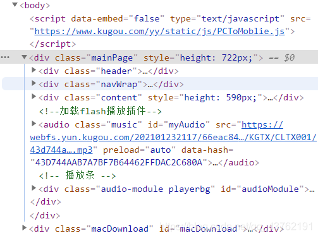This screenshot has width=318, height=238.
Task: Click the data-hash value 43D744AAB7A7BF7B64462FFDAC2C680A
Action: click(119, 163)
